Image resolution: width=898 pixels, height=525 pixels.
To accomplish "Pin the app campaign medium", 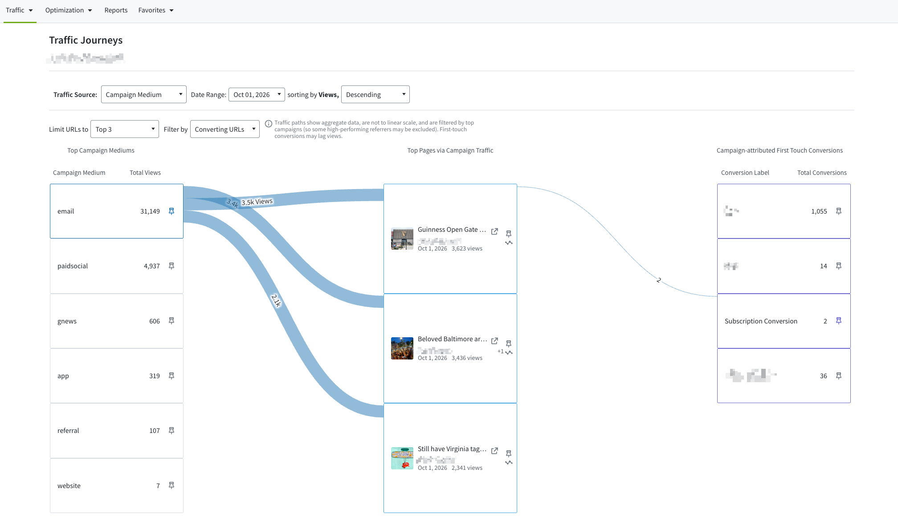I will pos(171,376).
